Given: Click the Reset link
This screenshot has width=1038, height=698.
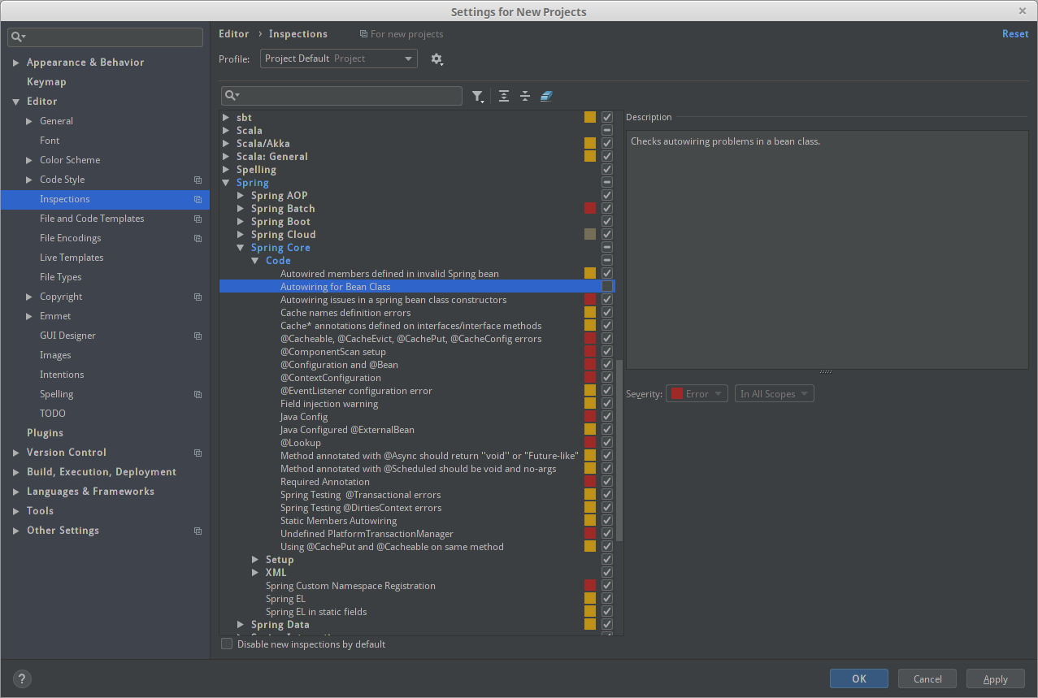Looking at the screenshot, I should pos(1015,34).
